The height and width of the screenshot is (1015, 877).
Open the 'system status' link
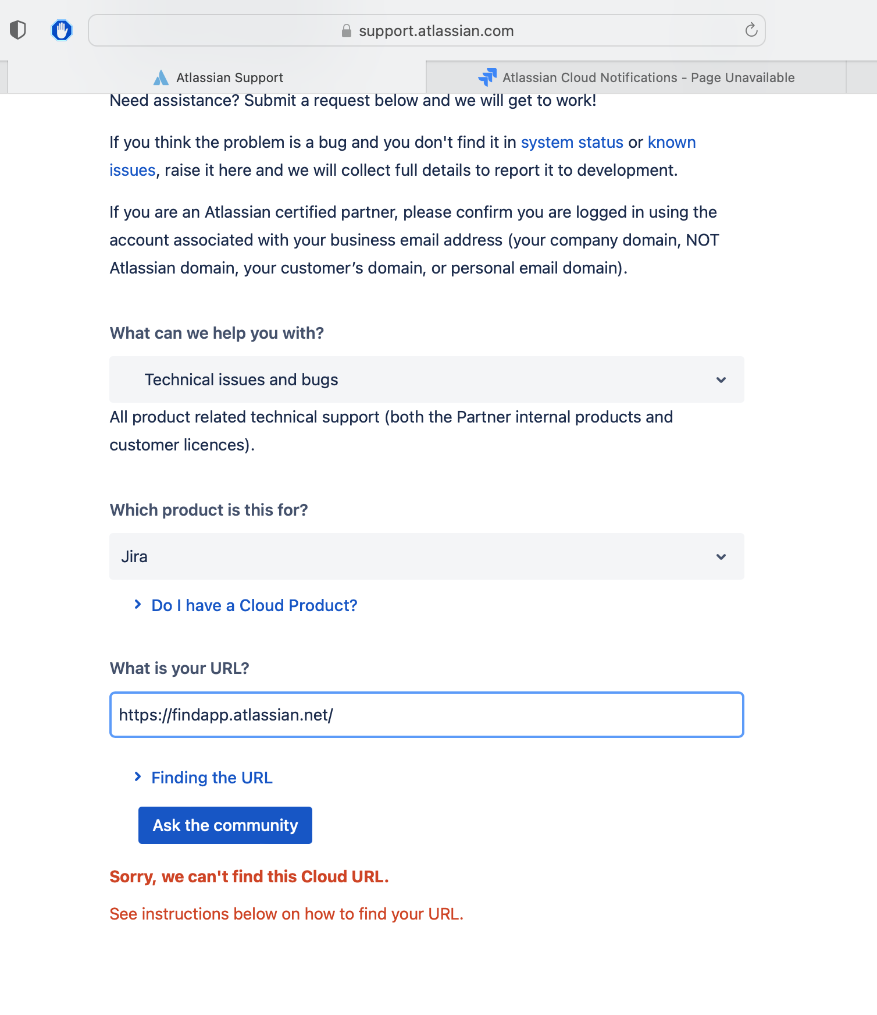(x=572, y=142)
